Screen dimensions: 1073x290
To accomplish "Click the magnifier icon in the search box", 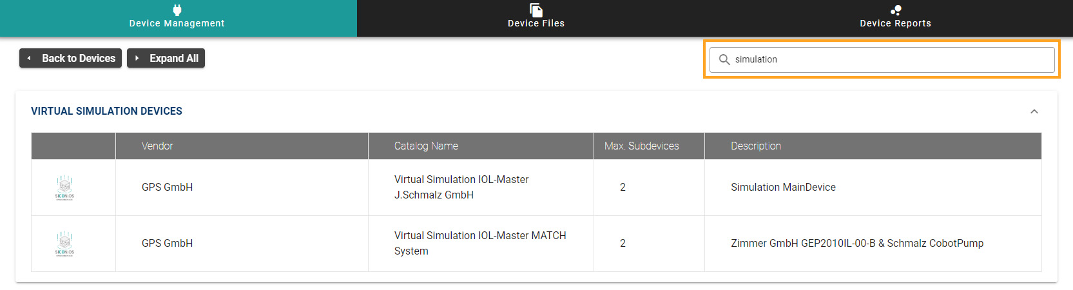I will coord(724,59).
